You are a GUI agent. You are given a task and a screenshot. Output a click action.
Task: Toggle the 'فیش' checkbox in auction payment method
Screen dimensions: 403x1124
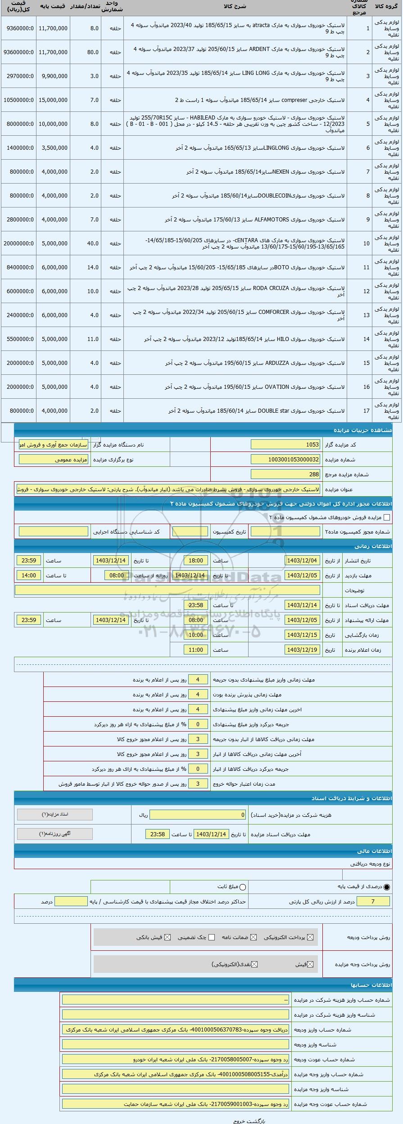click(x=310, y=964)
